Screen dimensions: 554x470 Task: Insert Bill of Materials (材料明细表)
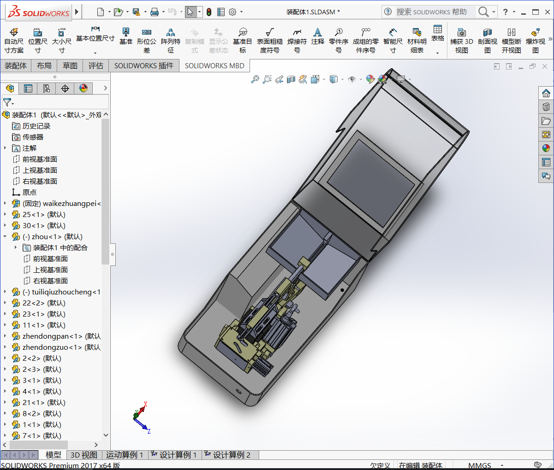coord(417,41)
